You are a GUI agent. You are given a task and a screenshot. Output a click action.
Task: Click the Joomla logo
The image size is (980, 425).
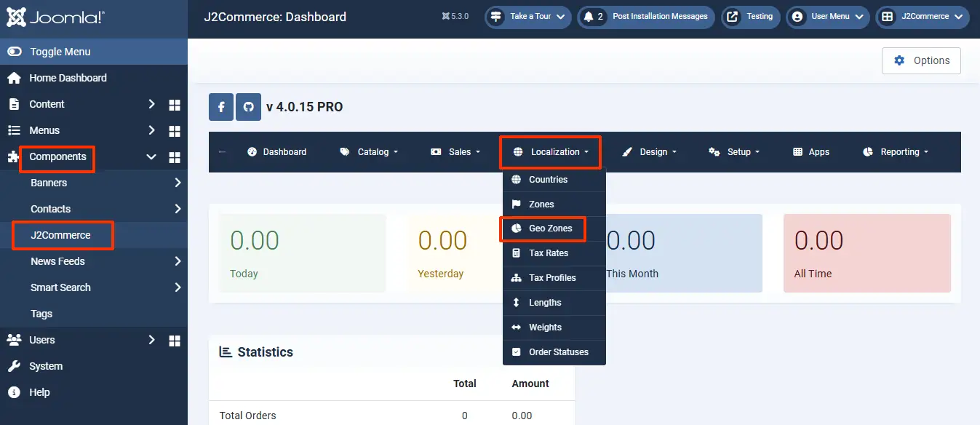point(55,17)
